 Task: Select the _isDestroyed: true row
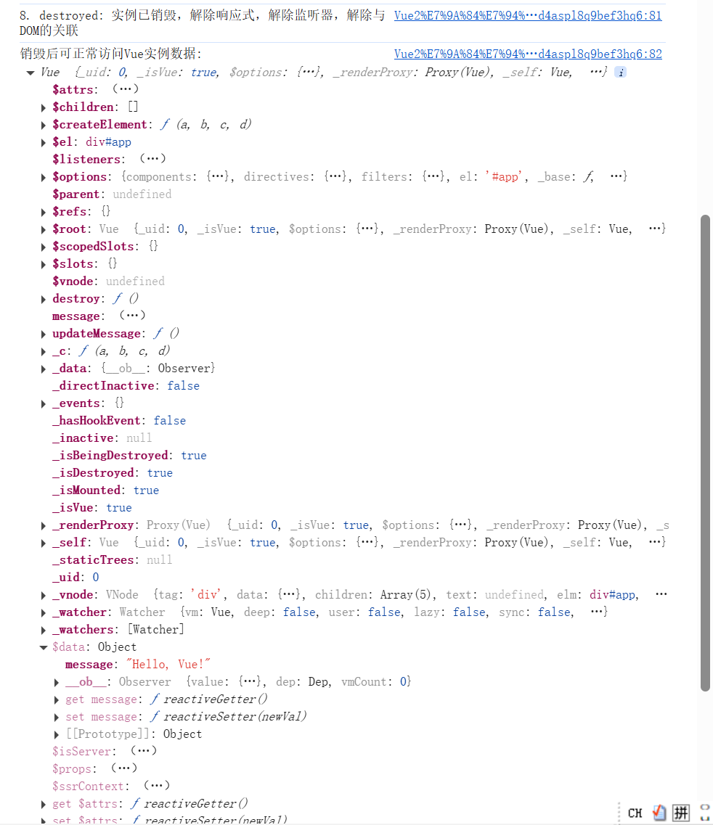point(112,473)
